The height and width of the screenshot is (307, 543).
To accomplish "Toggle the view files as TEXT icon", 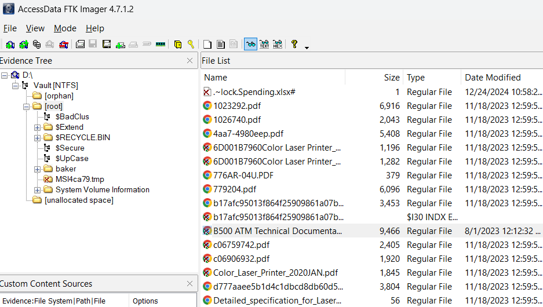I will click(264, 44).
